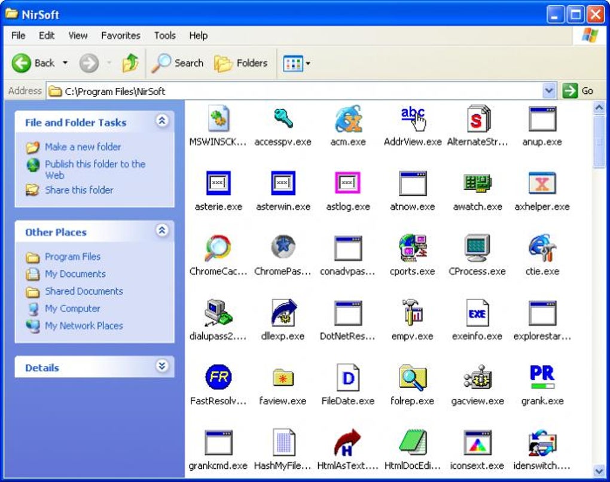This screenshot has height=482, width=610.
Task: Go to My Network Places
Action: (x=84, y=325)
